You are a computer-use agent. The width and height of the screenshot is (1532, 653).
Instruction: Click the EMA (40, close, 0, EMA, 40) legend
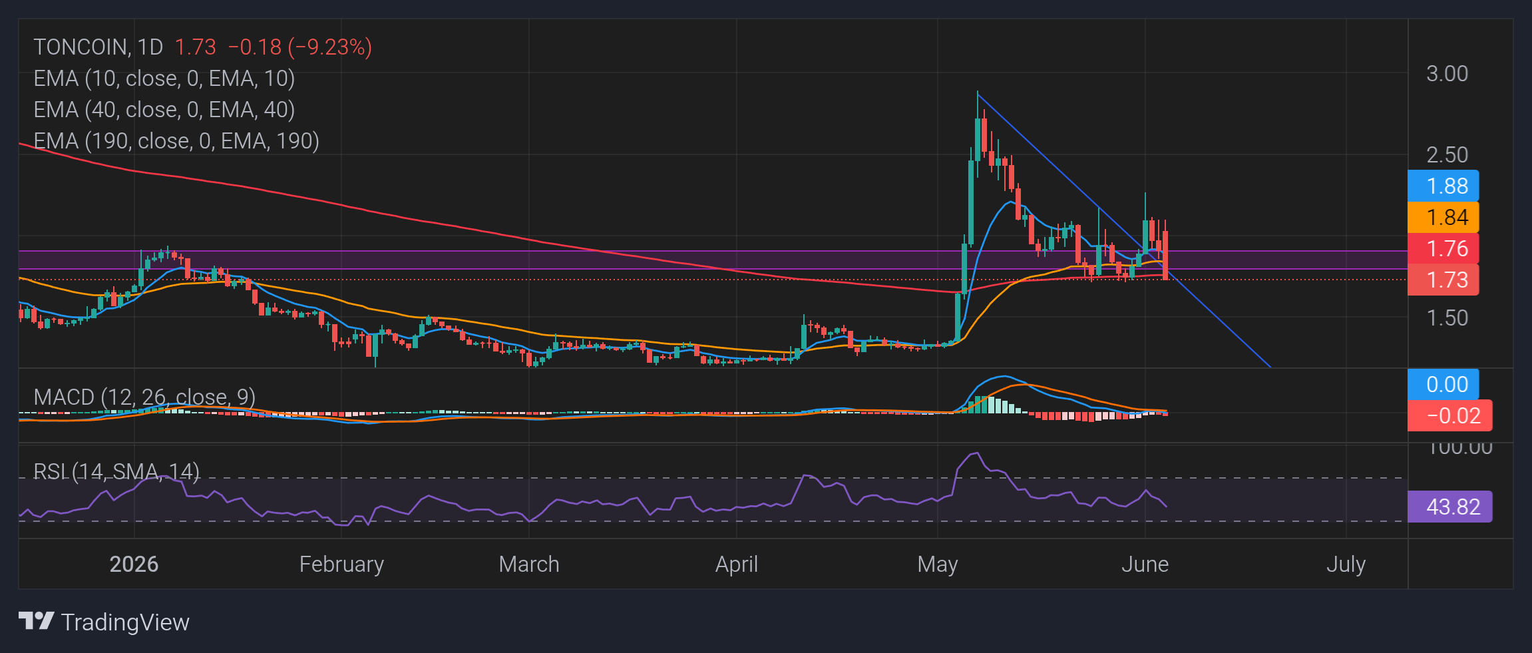click(164, 110)
